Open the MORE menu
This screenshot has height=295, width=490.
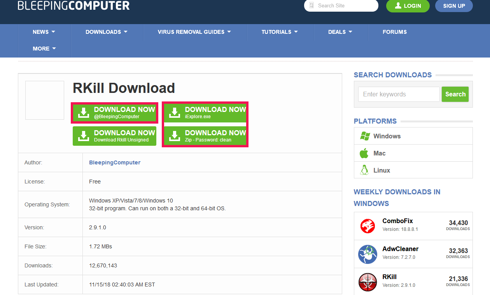pos(44,49)
